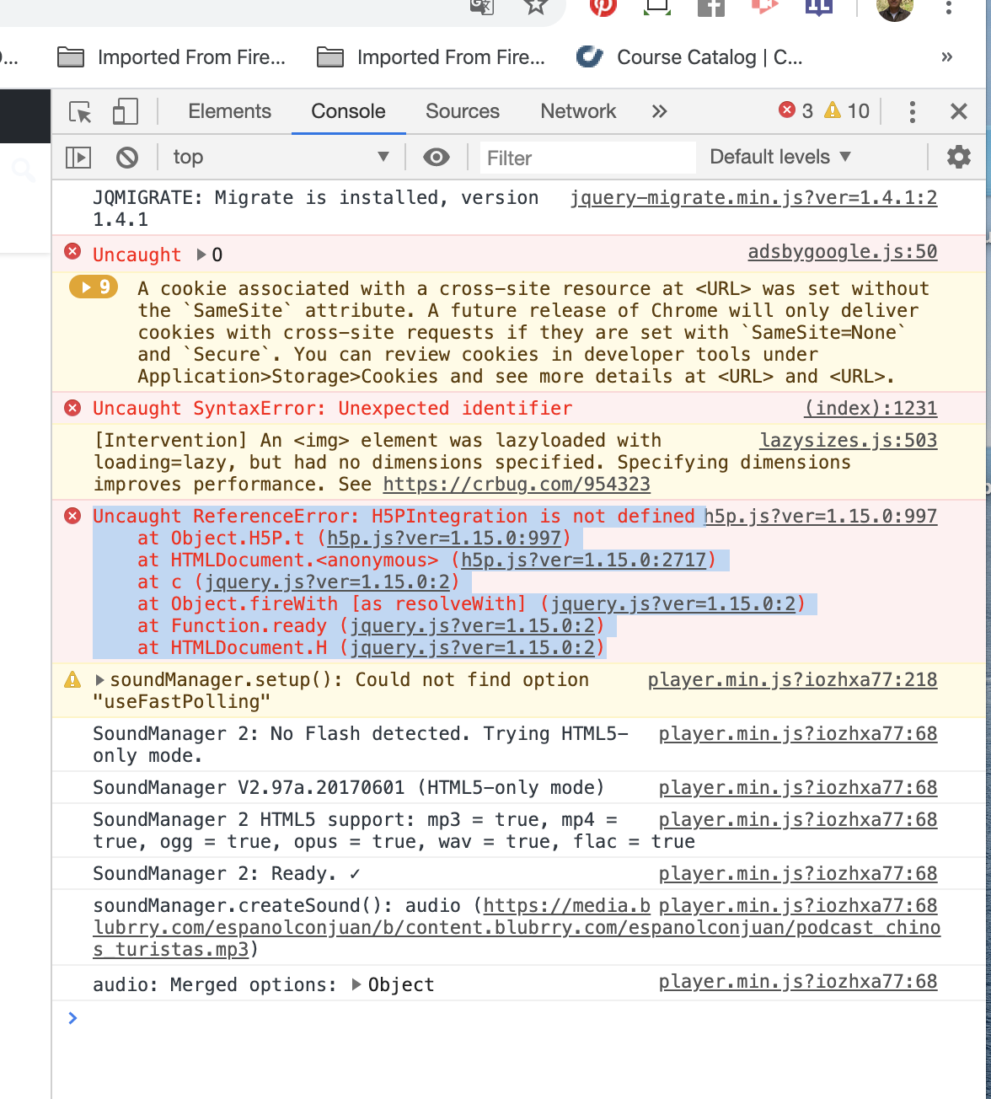This screenshot has width=991, height=1099.
Task: Focus the console Filter field
Action: tap(587, 158)
